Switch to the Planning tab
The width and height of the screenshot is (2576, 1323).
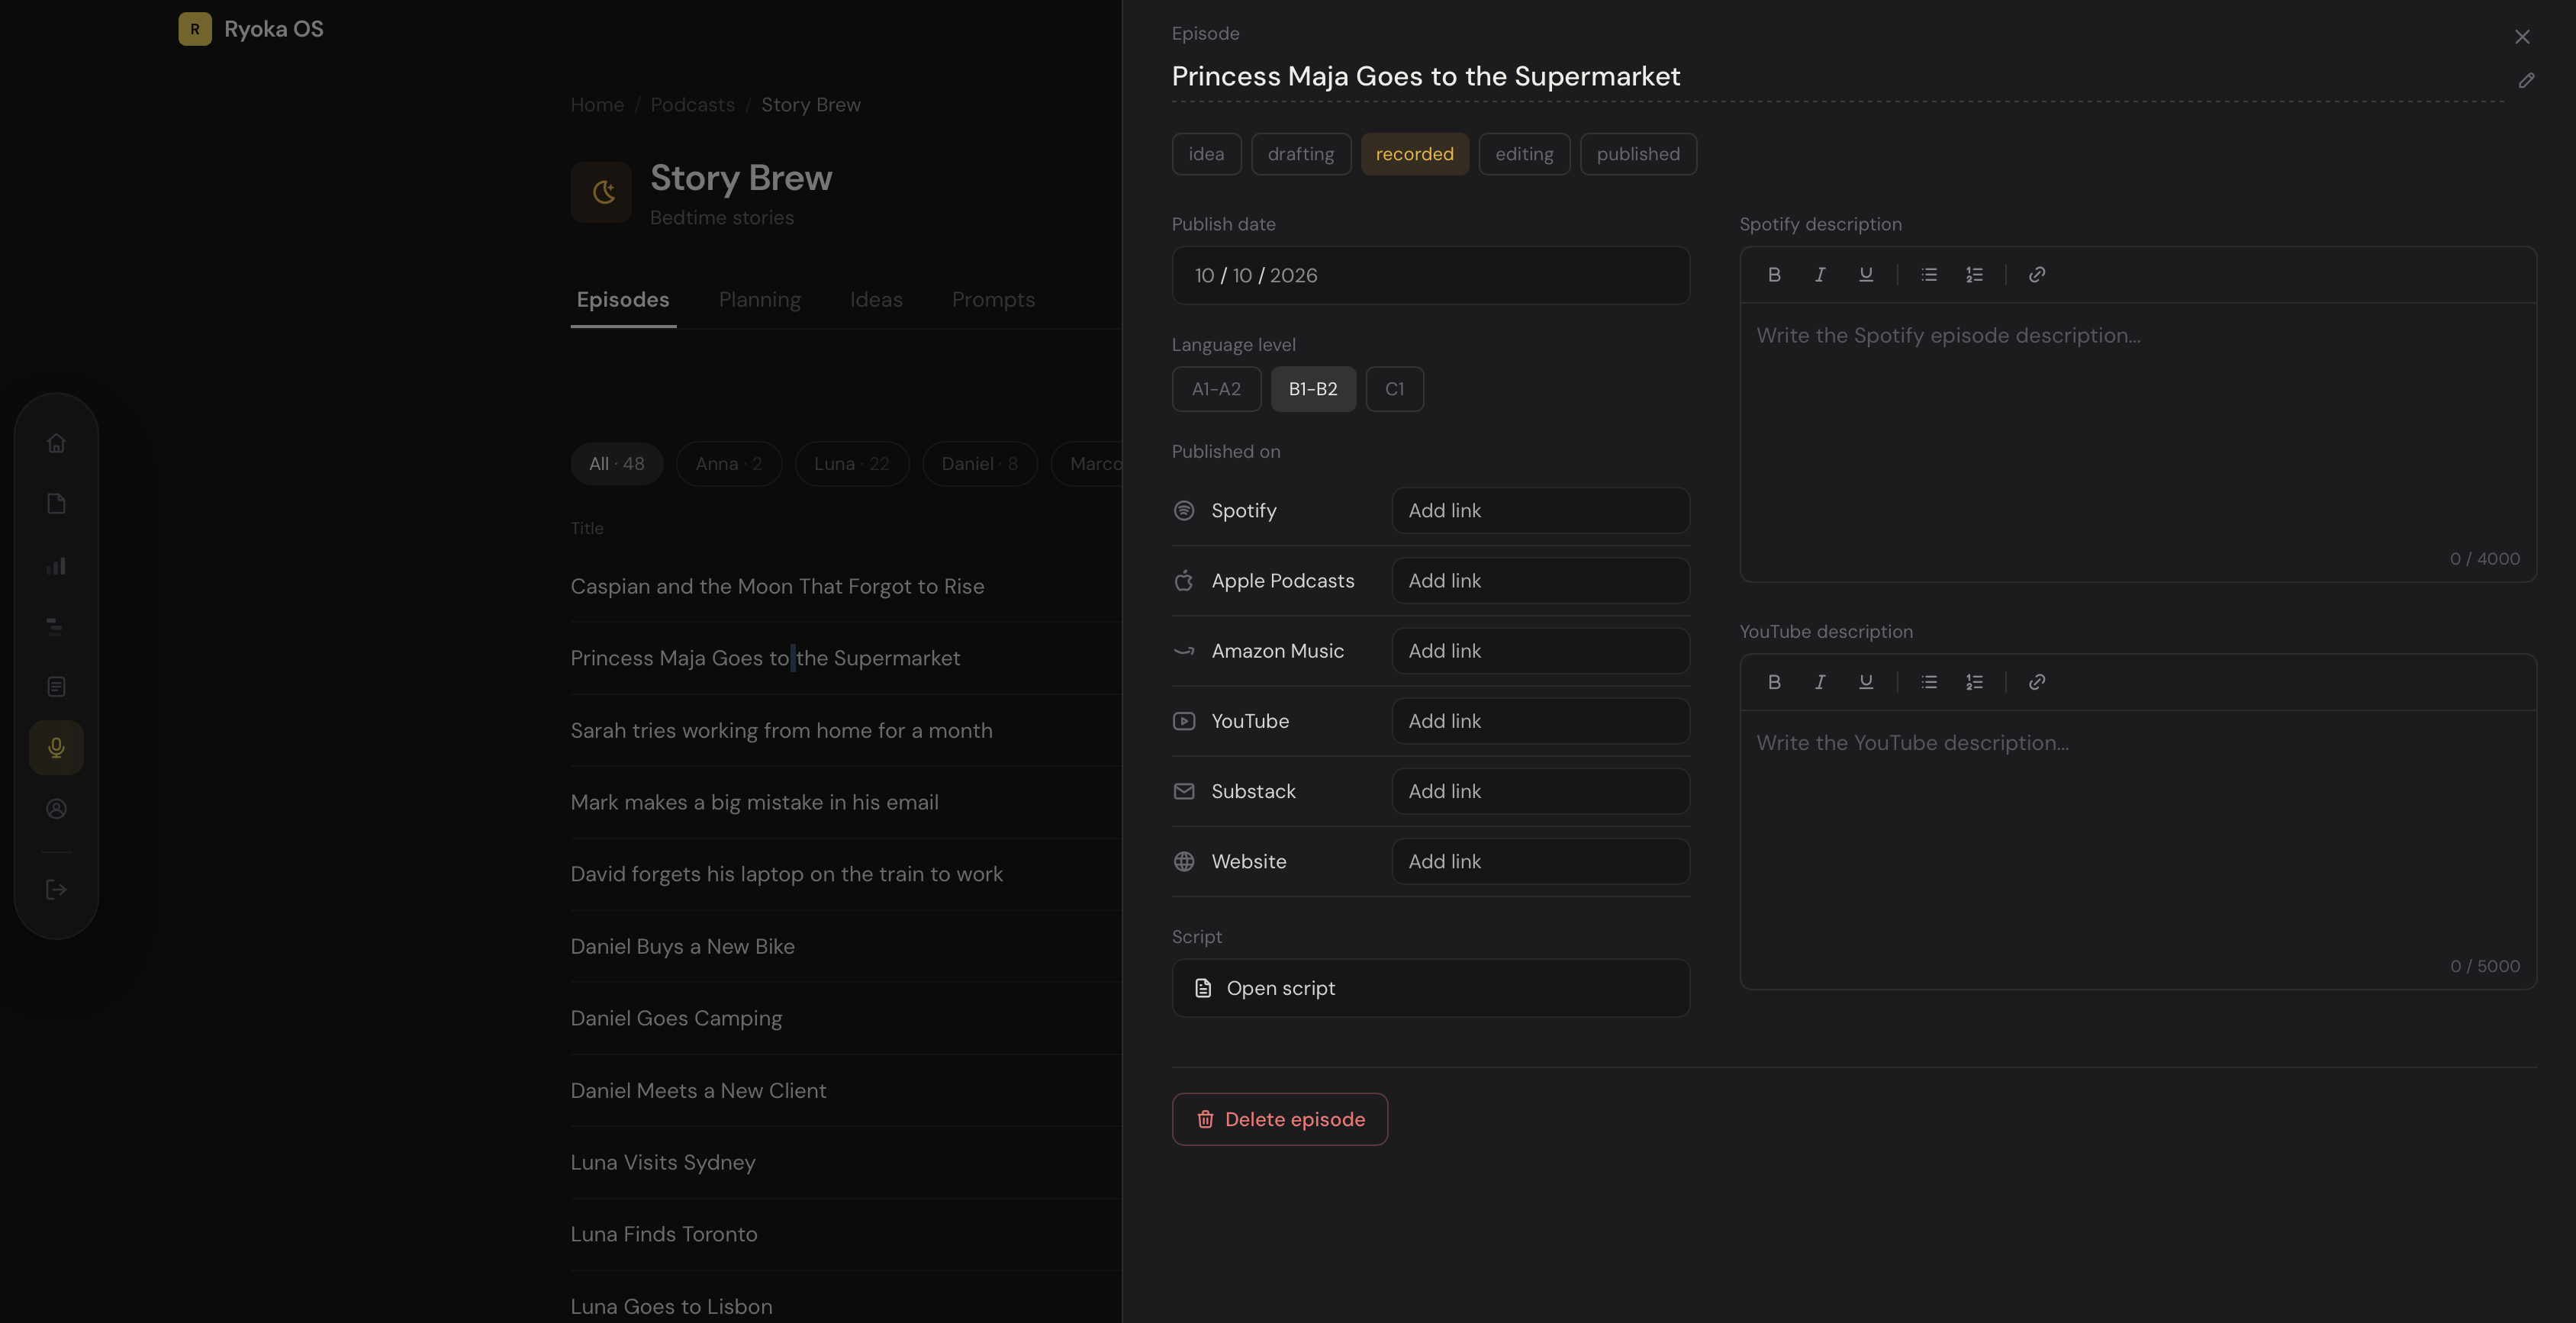(760, 300)
